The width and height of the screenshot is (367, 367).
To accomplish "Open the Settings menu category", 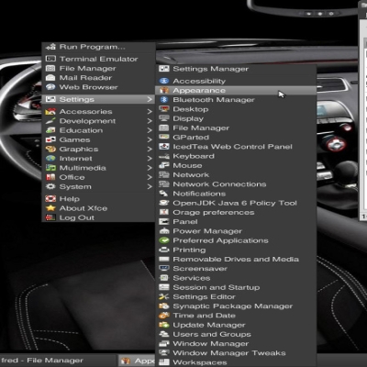I will tap(98, 99).
